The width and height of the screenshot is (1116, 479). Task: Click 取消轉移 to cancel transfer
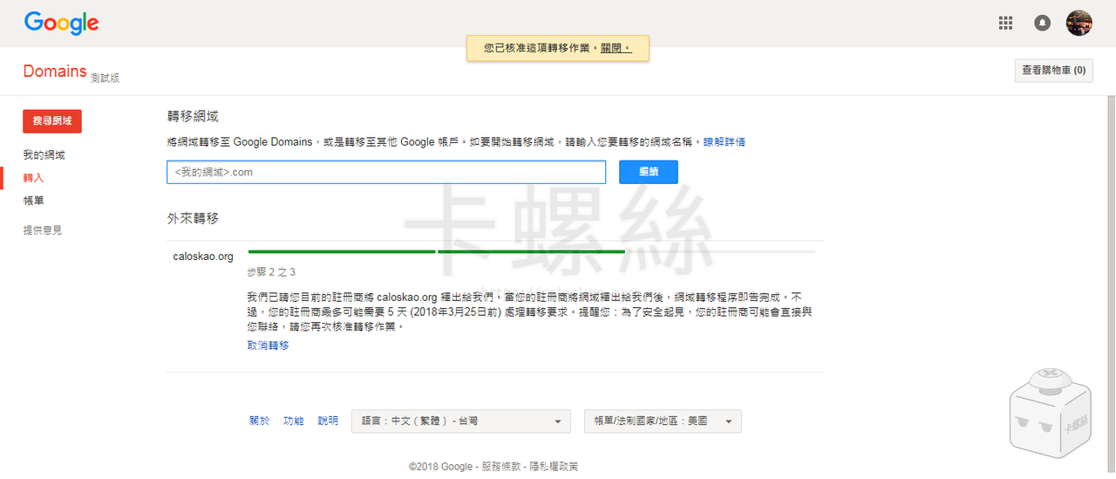[x=268, y=346]
